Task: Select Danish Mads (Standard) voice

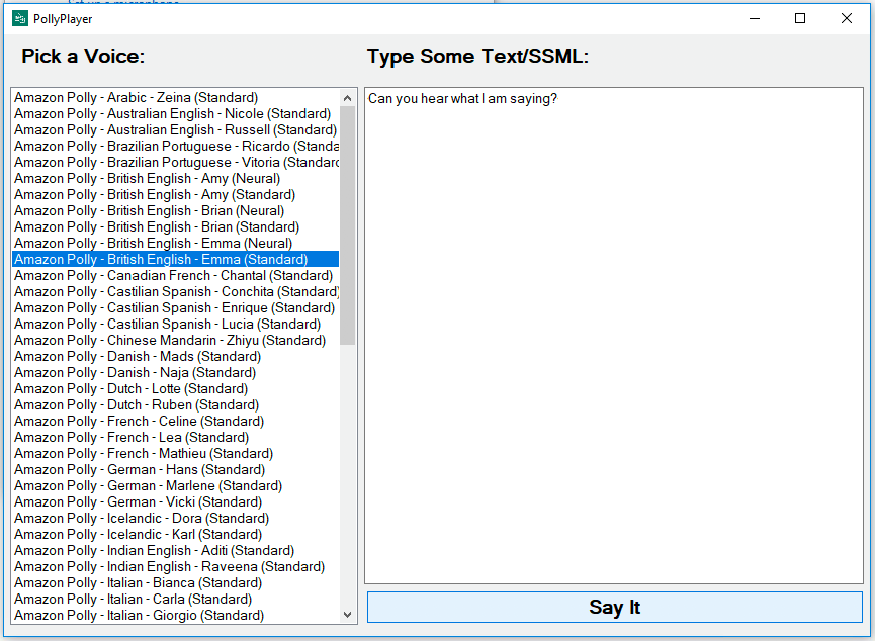Action: (138, 356)
